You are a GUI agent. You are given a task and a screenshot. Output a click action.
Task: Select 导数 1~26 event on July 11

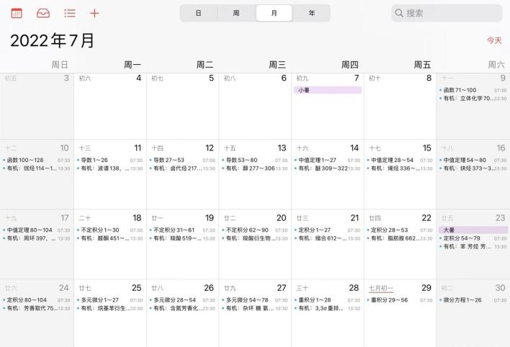[102, 160]
